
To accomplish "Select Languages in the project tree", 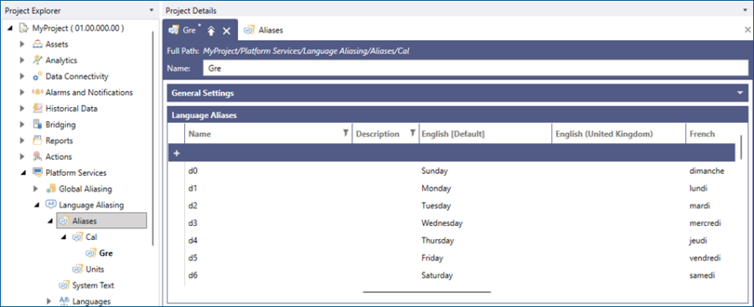I will (x=91, y=301).
